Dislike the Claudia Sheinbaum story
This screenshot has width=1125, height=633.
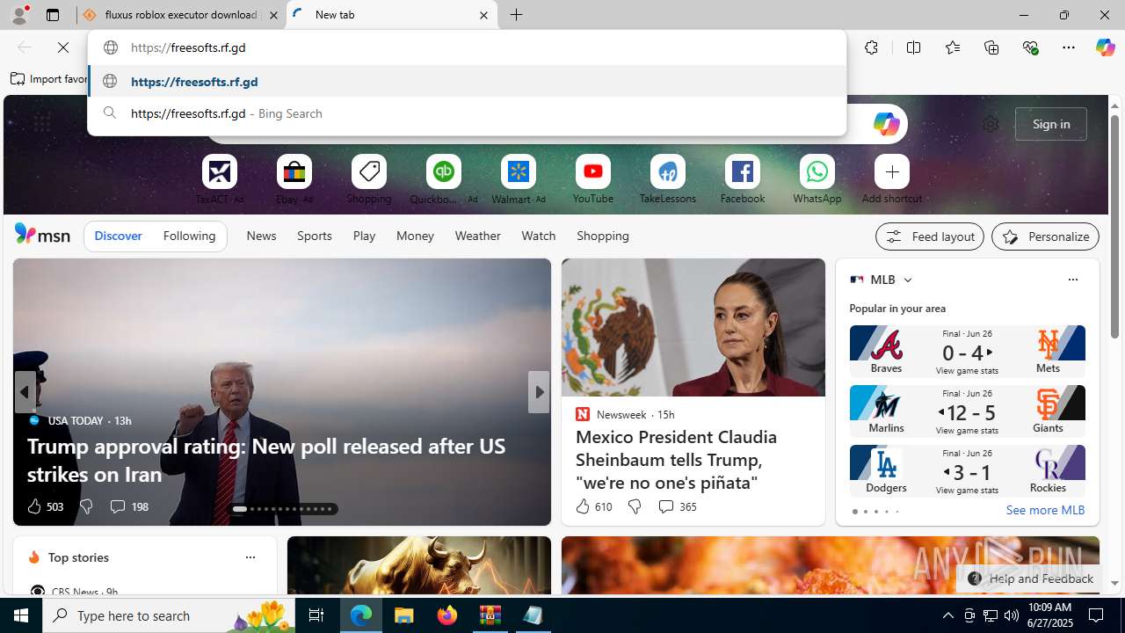tap(634, 506)
